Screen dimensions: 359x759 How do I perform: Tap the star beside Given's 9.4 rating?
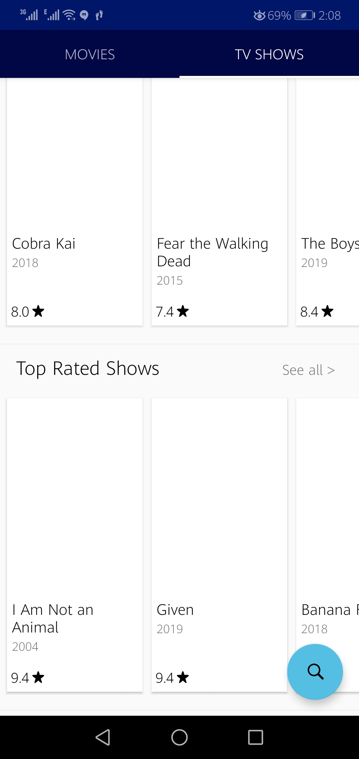(x=183, y=677)
